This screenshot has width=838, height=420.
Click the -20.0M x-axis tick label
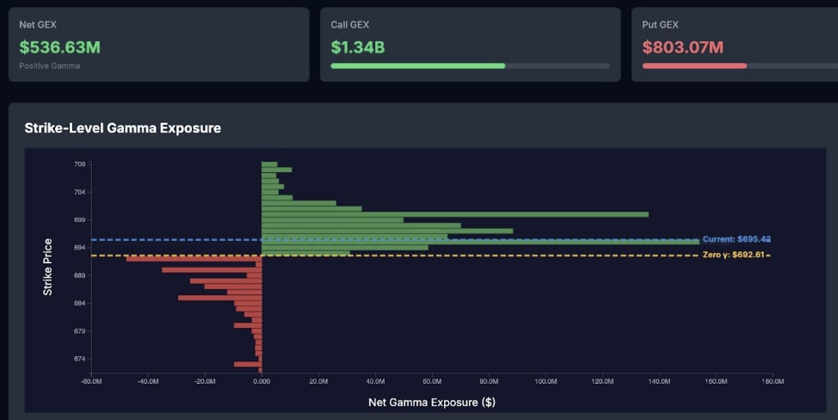click(205, 381)
